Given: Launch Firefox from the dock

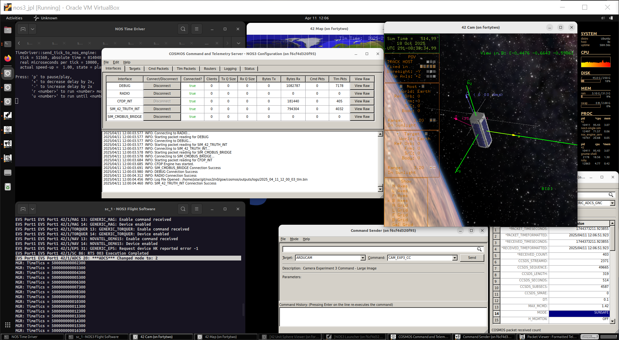Looking at the screenshot, I should coord(8,58).
